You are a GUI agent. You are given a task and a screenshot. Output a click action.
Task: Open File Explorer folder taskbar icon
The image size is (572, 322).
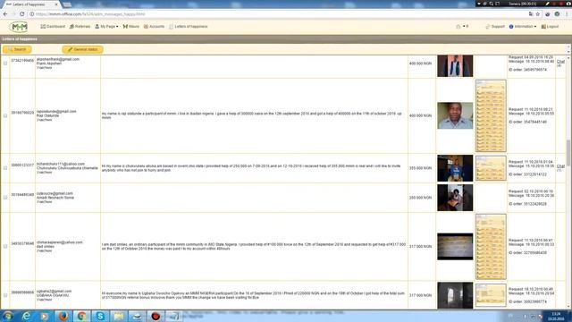click(x=119, y=316)
